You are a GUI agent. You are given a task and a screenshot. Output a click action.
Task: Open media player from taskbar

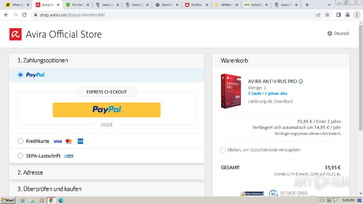(x=42, y=200)
